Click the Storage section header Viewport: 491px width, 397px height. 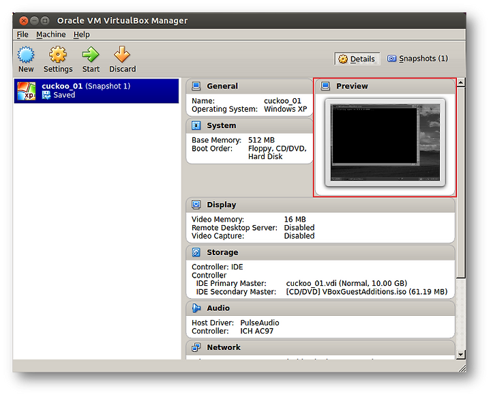[x=321, y=252]
